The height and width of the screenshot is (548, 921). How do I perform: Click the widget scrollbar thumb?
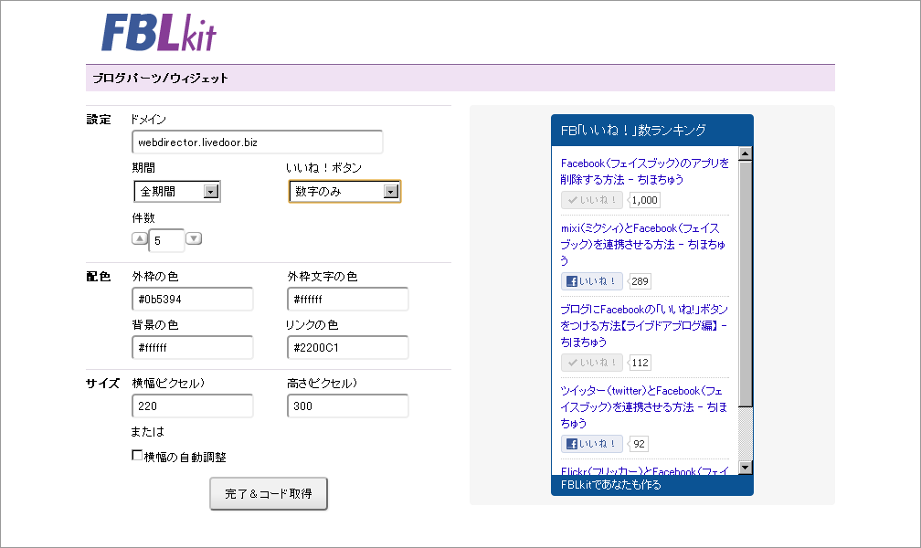(746, 284)
